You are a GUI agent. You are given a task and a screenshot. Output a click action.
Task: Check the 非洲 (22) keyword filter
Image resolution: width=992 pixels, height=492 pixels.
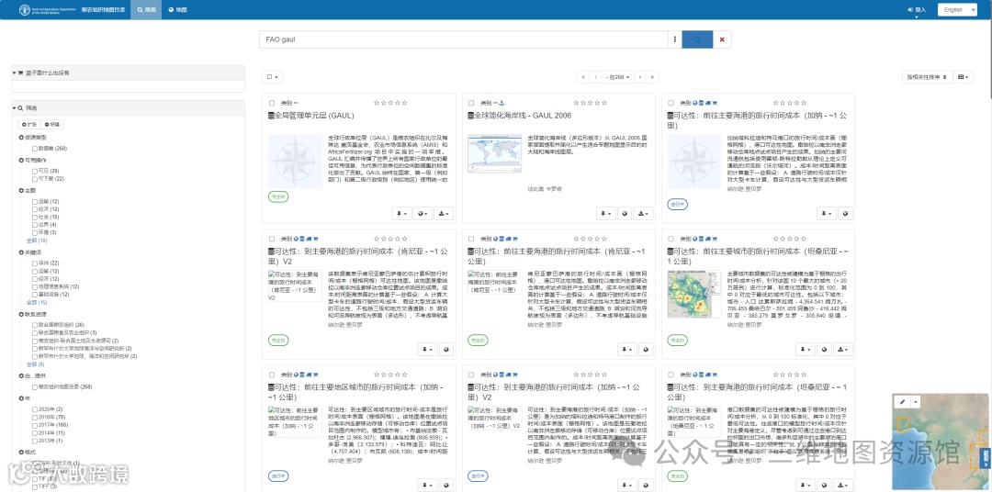(x=35, y=263)
